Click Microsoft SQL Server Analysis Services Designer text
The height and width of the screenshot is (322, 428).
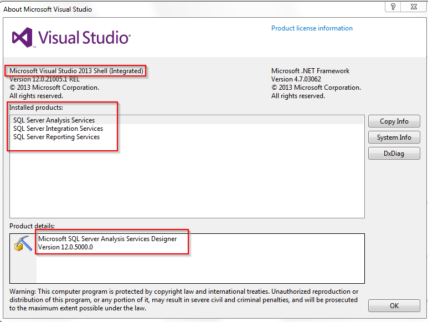[107, 239]
